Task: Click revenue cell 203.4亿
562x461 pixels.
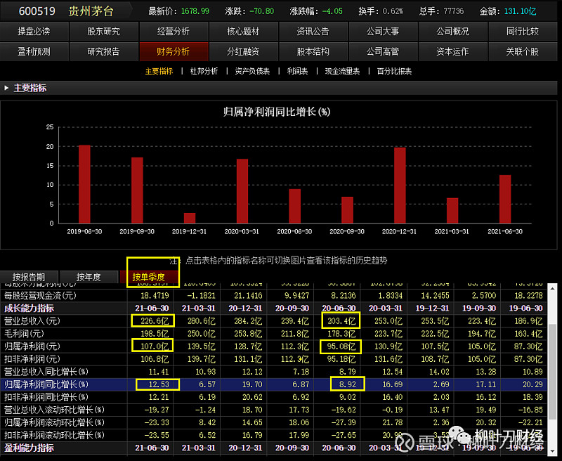Action: click(x=341, y=321)
